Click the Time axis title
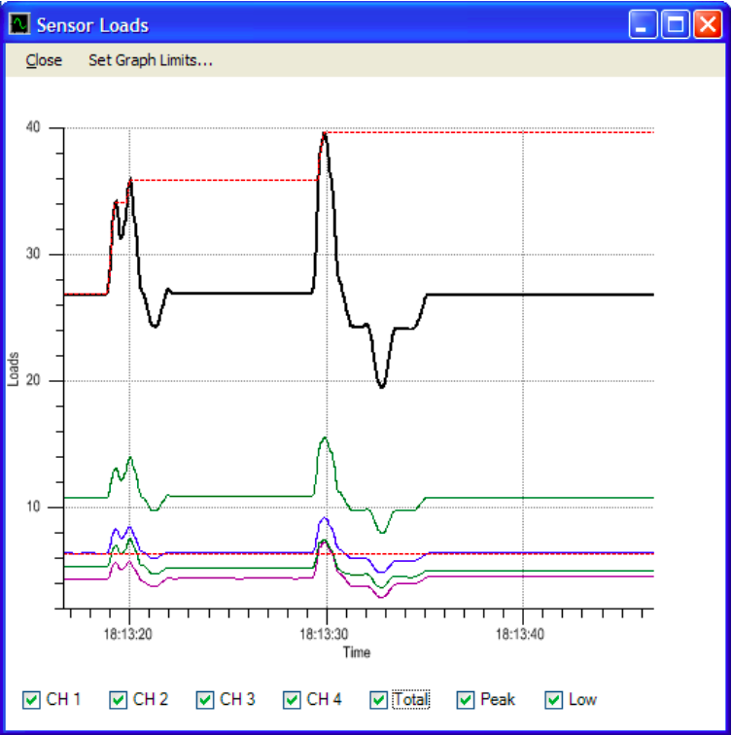The width and height of the screenshot is (732, 735). pos(357,652)
